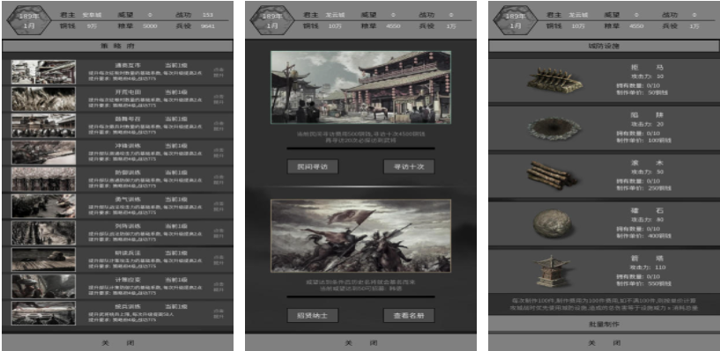This screenshot has width=720, height=351.
Task: Select the 箭塔 arrow tower icon
Action: 553,272
